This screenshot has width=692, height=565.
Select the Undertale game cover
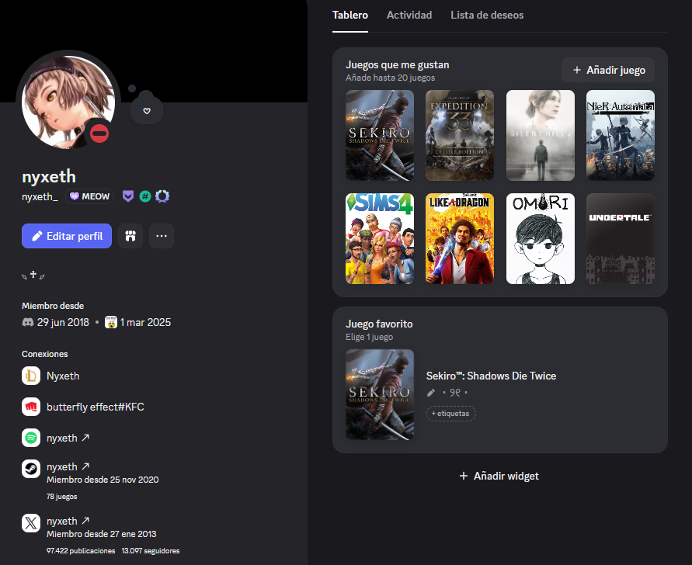point(620,238)
